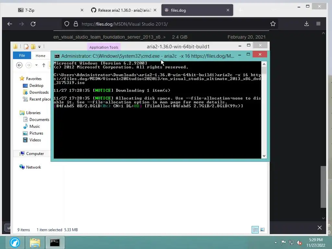Screen dimensions: 332x249
Task: Open the browser Downloads arrow
Action: (x=307, y=24)
